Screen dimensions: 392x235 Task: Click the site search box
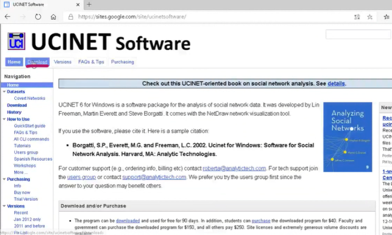[358, 34]
